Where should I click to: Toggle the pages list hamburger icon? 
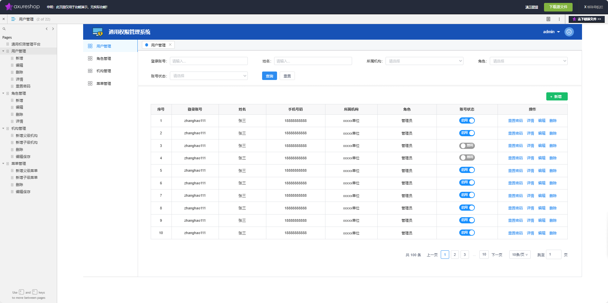[x=13, y=19]
